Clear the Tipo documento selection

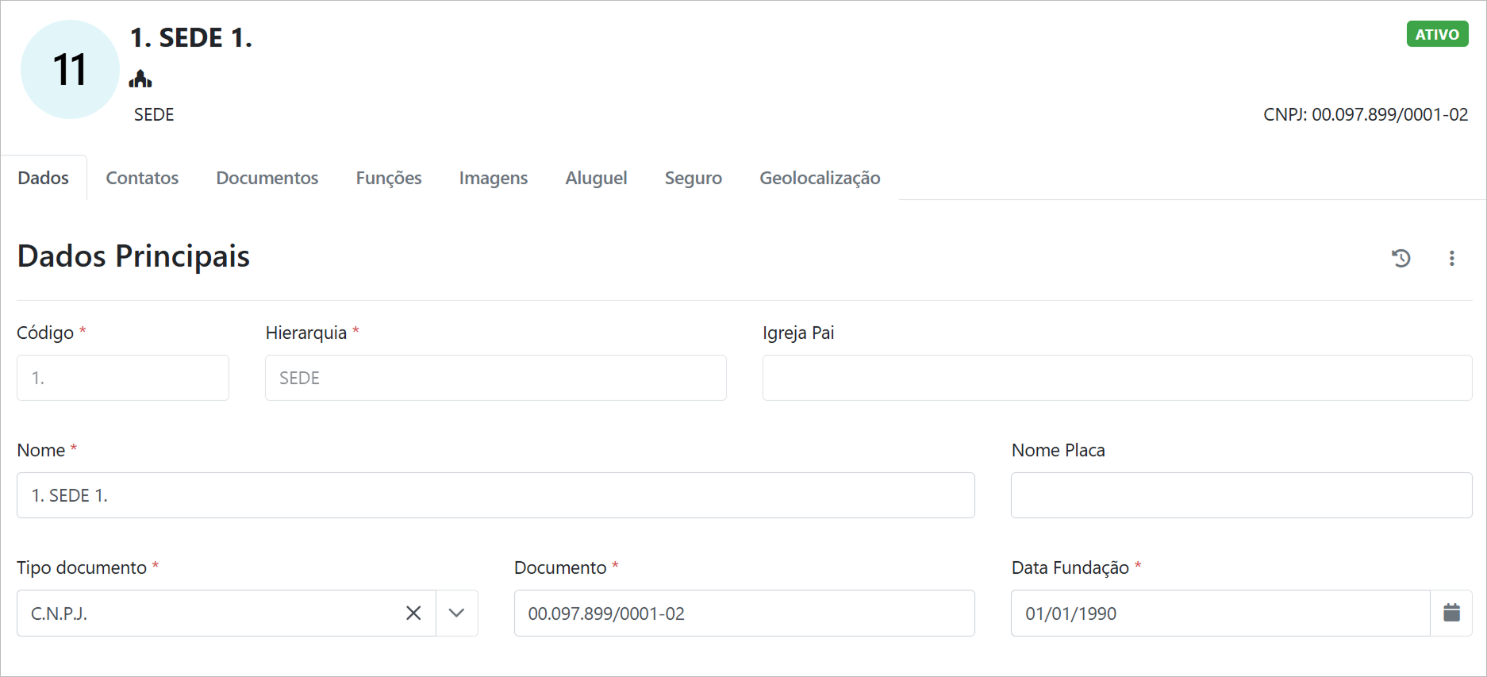tap(413, 613)
